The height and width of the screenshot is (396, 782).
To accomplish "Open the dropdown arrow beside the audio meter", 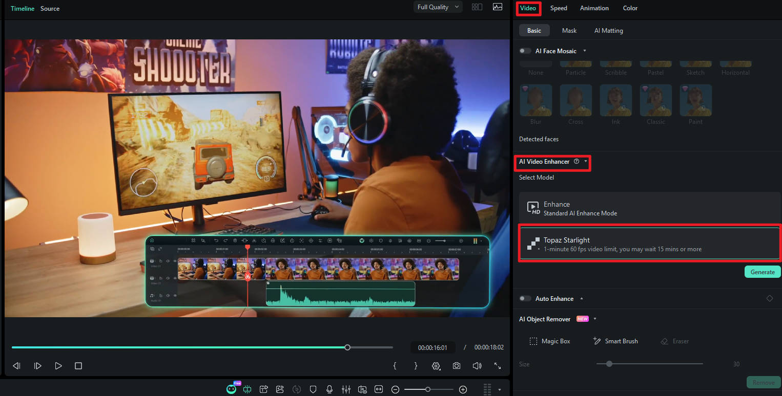I will pos(500,390).
